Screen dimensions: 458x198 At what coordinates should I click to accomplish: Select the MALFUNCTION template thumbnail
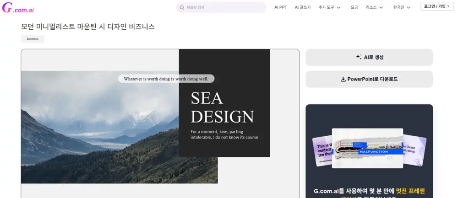tap(367, 148)
